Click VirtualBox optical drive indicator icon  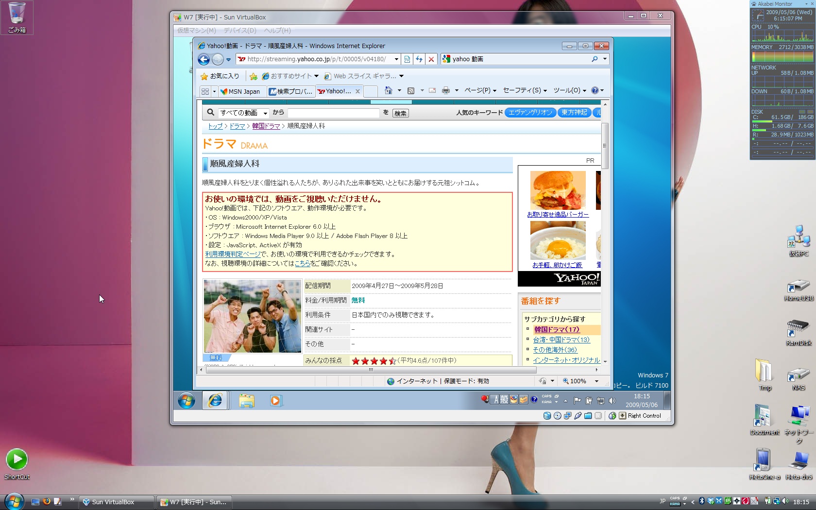557,416
